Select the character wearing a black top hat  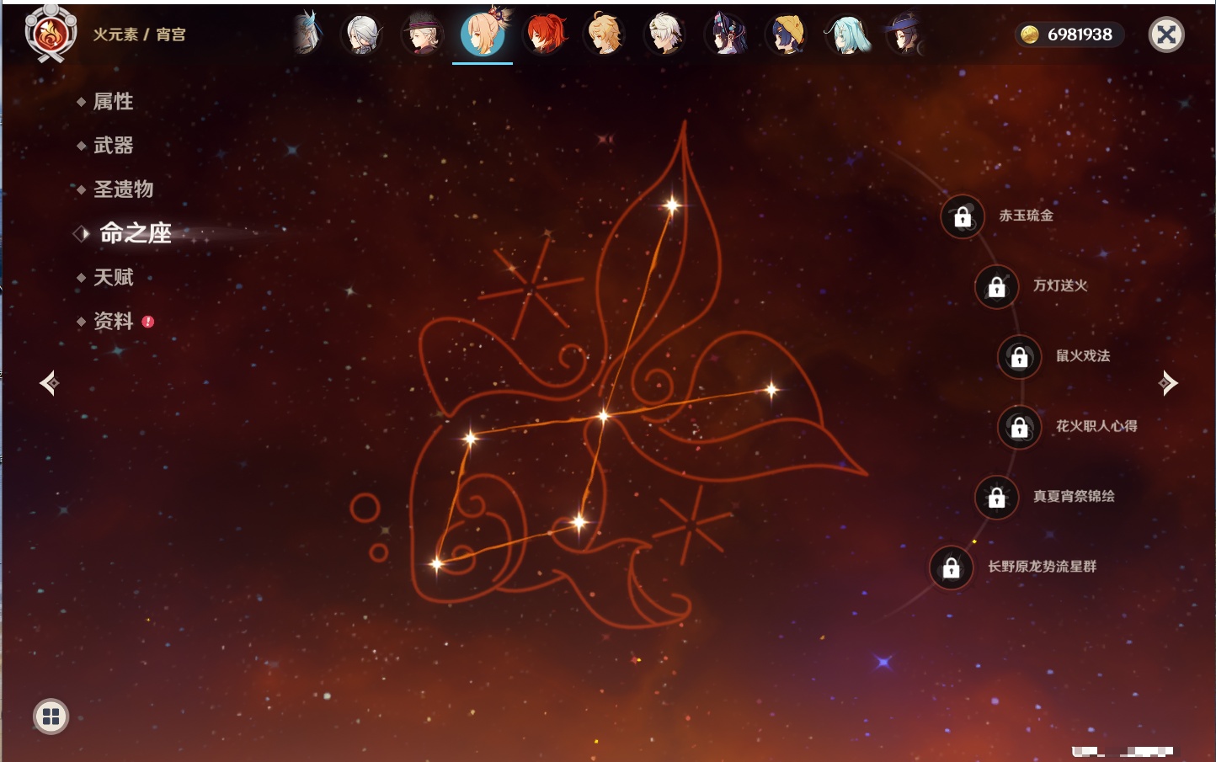pos(422,35)
